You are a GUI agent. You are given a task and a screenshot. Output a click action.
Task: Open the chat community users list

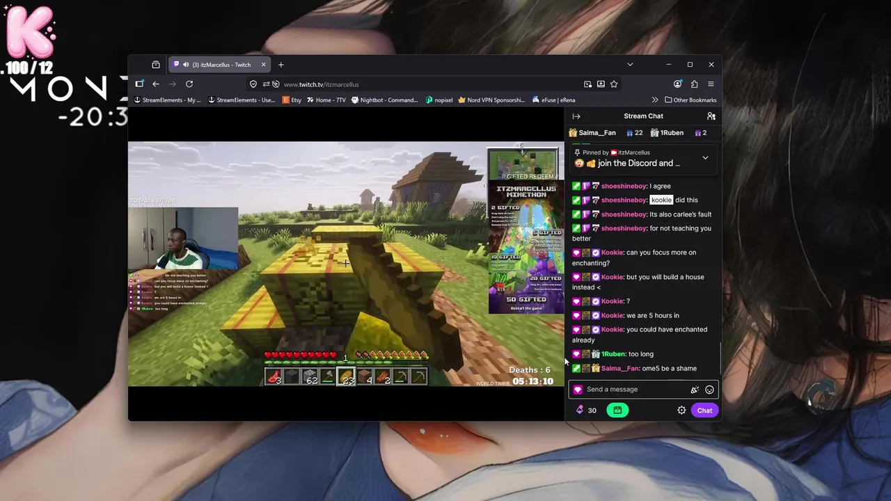pyautogui.click(x=711, y=116)
